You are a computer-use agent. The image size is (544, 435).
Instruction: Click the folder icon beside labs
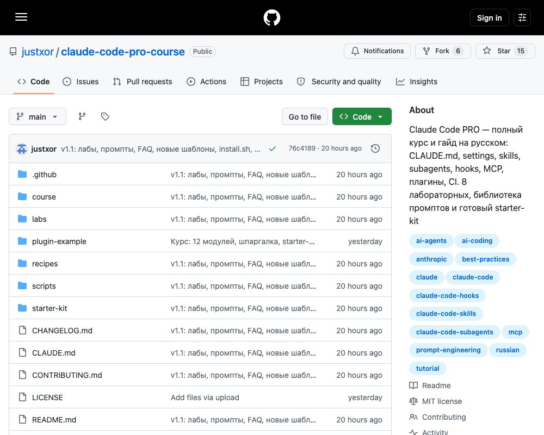22,219
